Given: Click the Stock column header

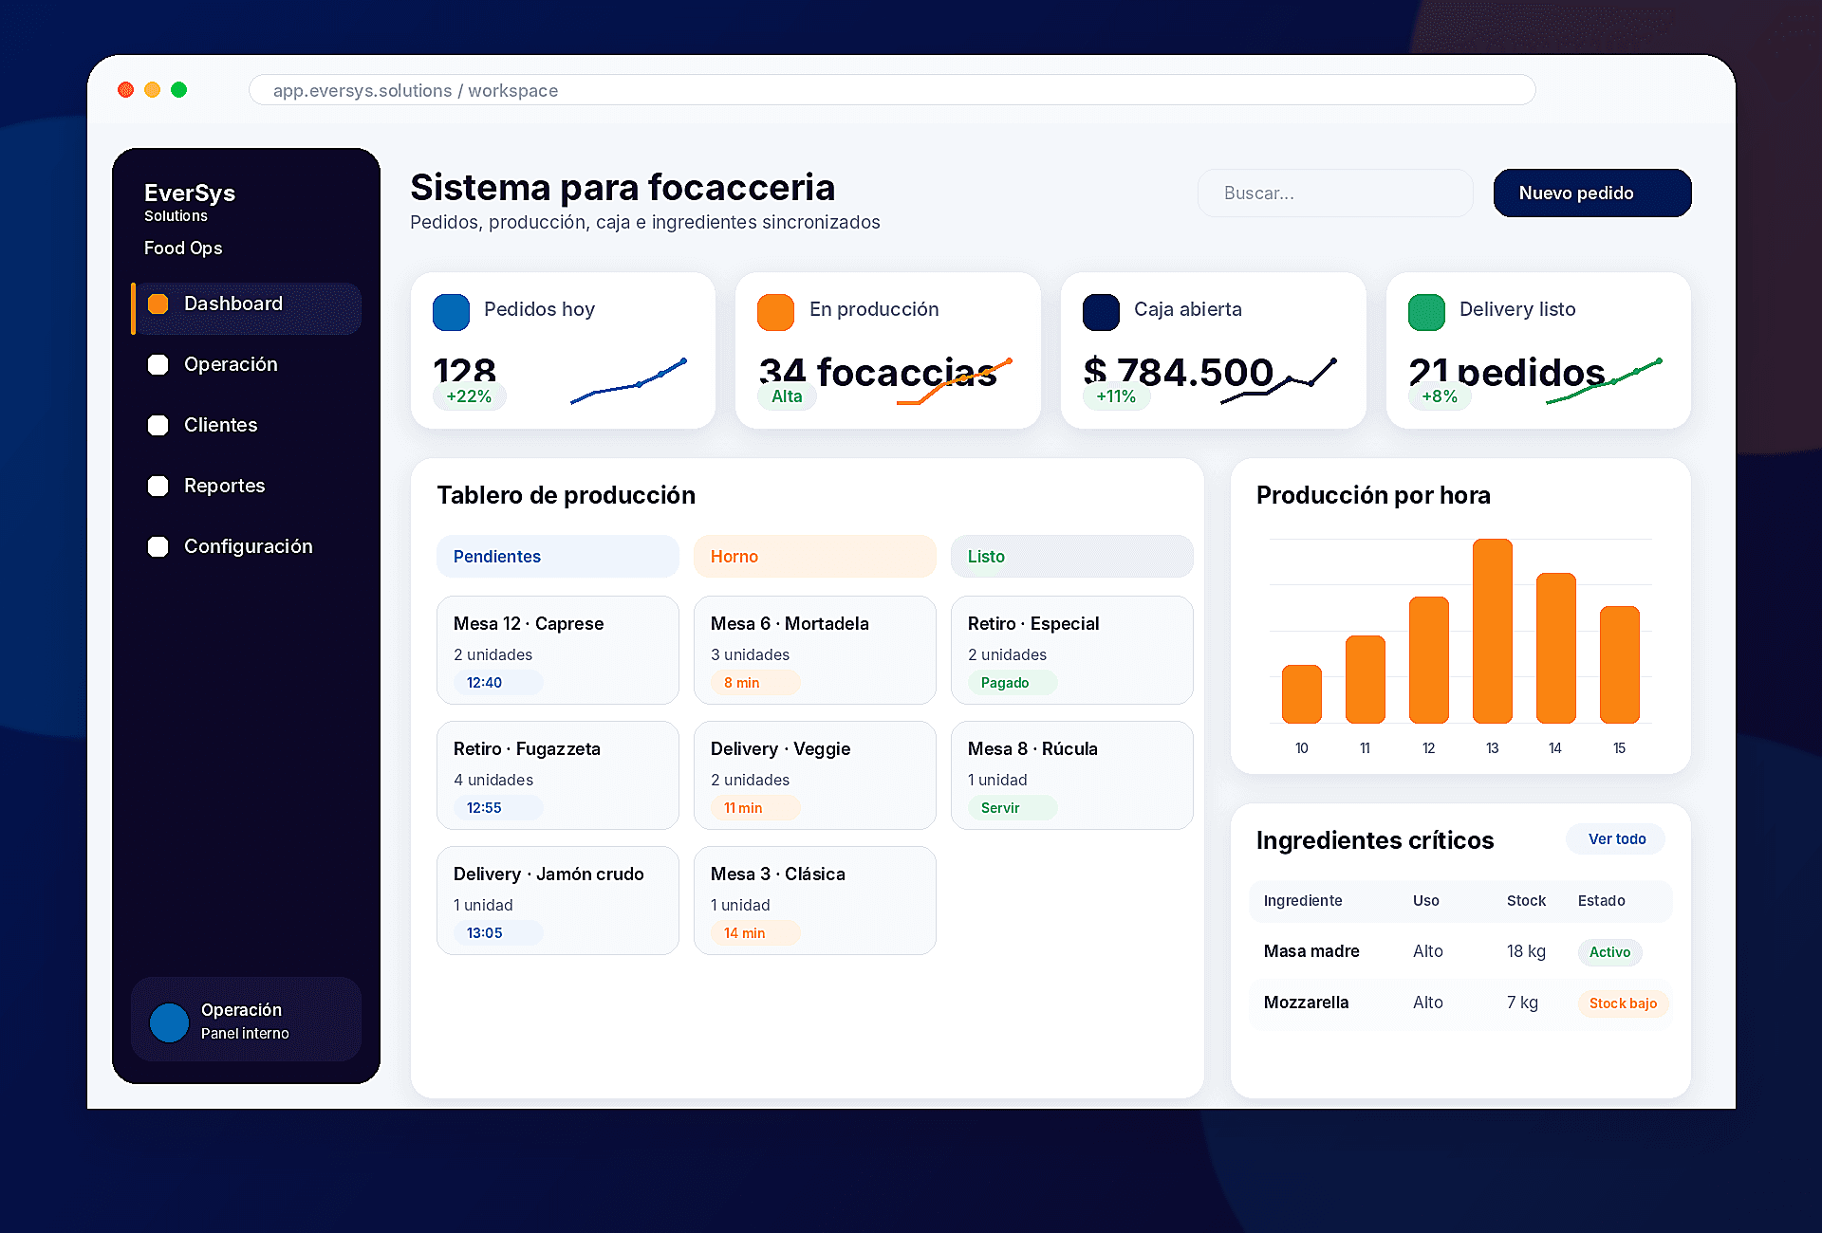Looking at the screenshot, I should (x=1526, y=901).
